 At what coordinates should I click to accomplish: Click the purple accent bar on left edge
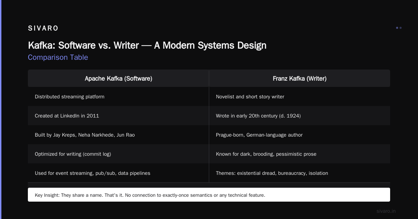[1, 109]
